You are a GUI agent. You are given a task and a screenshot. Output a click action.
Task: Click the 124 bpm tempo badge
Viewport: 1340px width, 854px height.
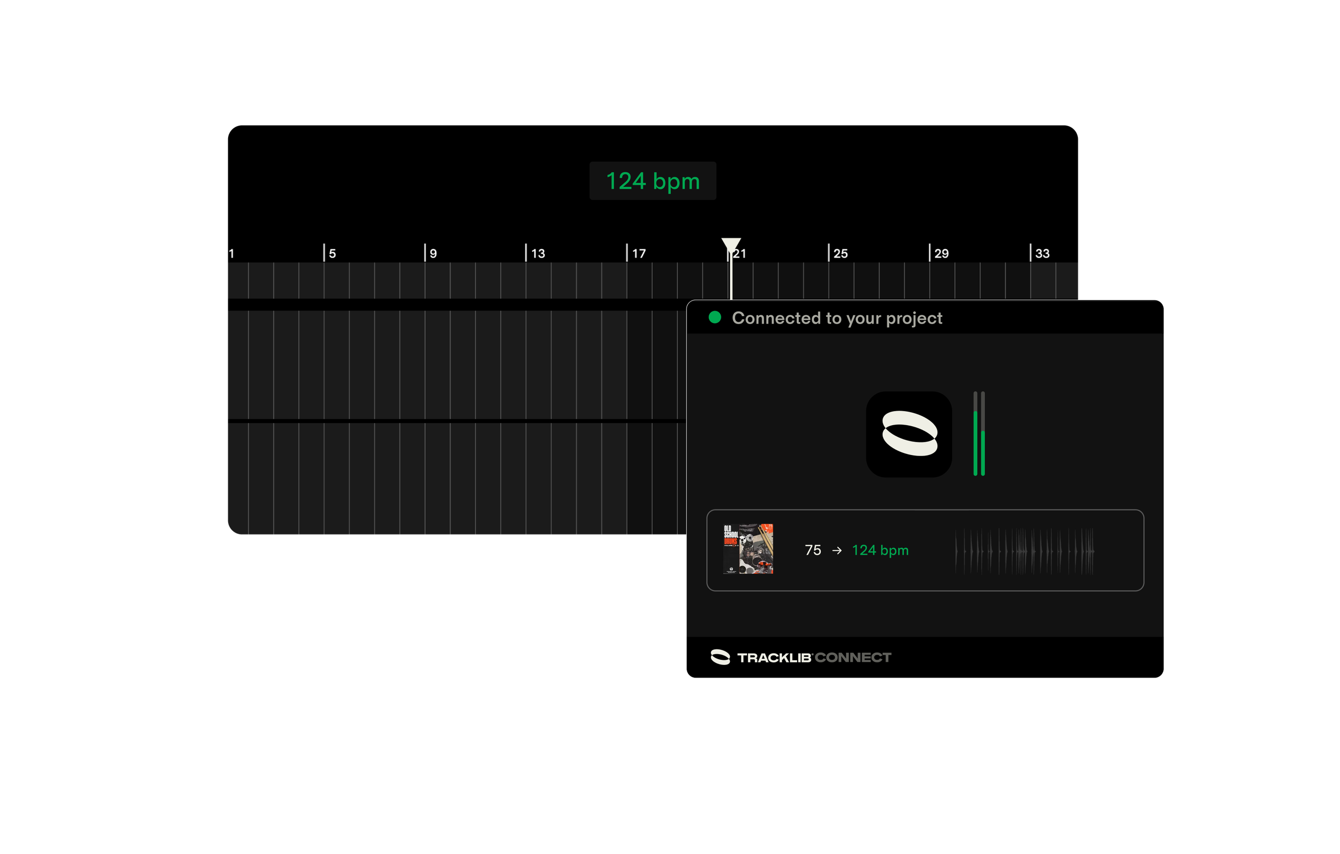coord(652,181)
